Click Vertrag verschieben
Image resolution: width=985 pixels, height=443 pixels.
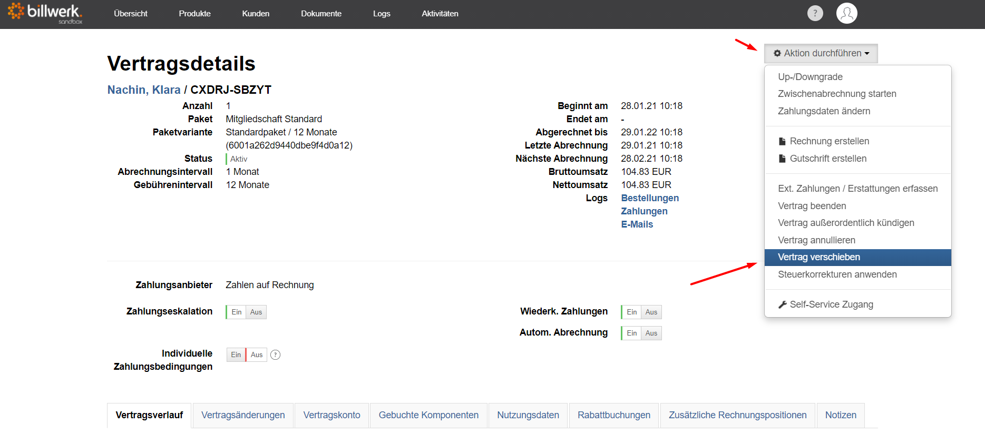coord(857,257)
